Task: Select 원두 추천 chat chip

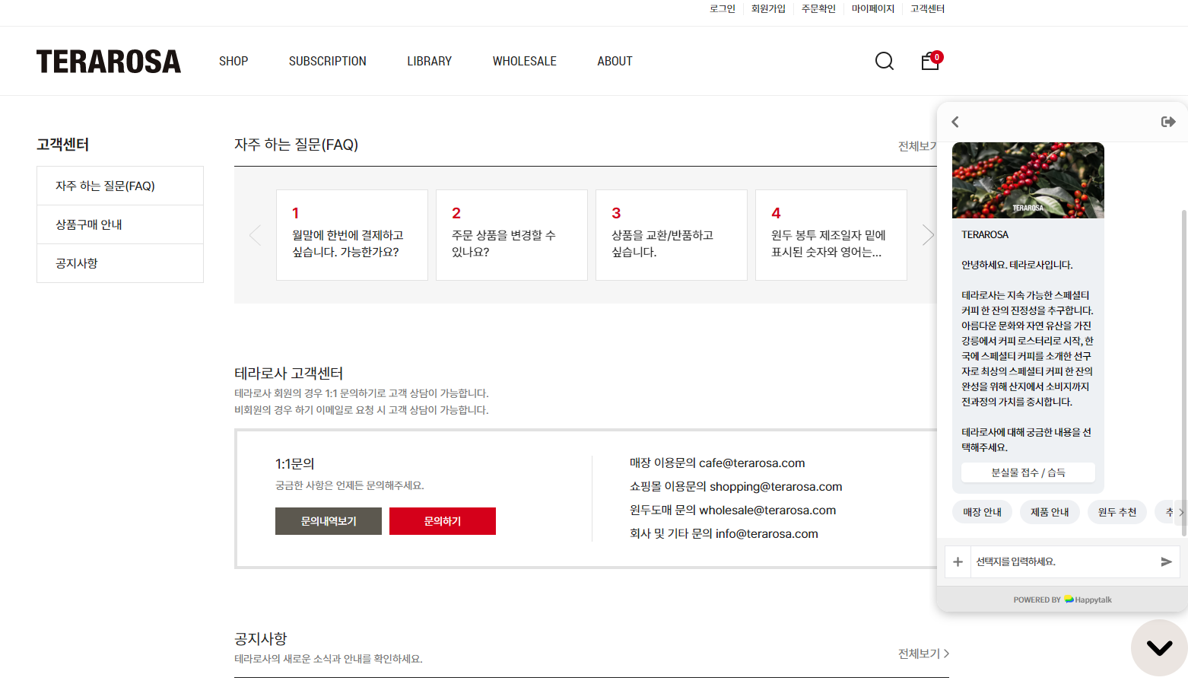Action: click(x=1117, y=512)
